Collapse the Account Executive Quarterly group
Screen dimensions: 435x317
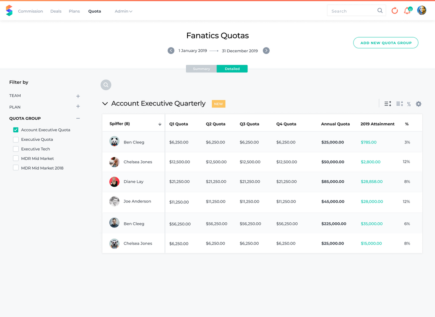[x=105, y=103]
